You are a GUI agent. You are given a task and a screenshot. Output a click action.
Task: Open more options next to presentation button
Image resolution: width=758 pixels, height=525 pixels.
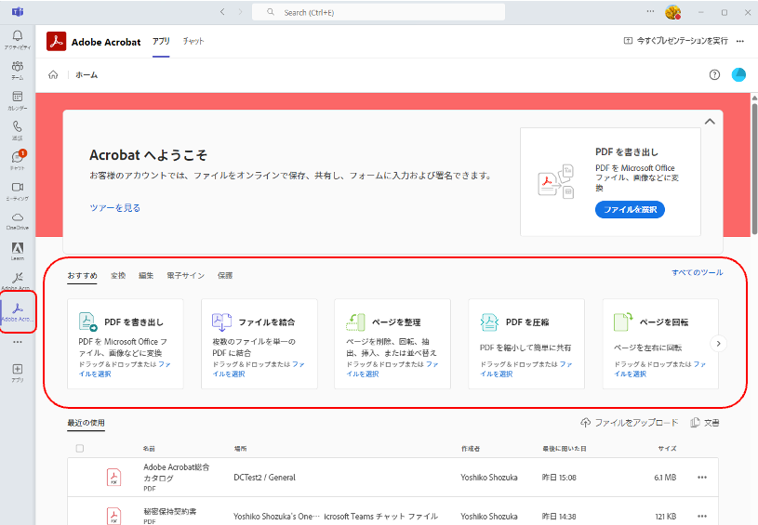(740, 41)
